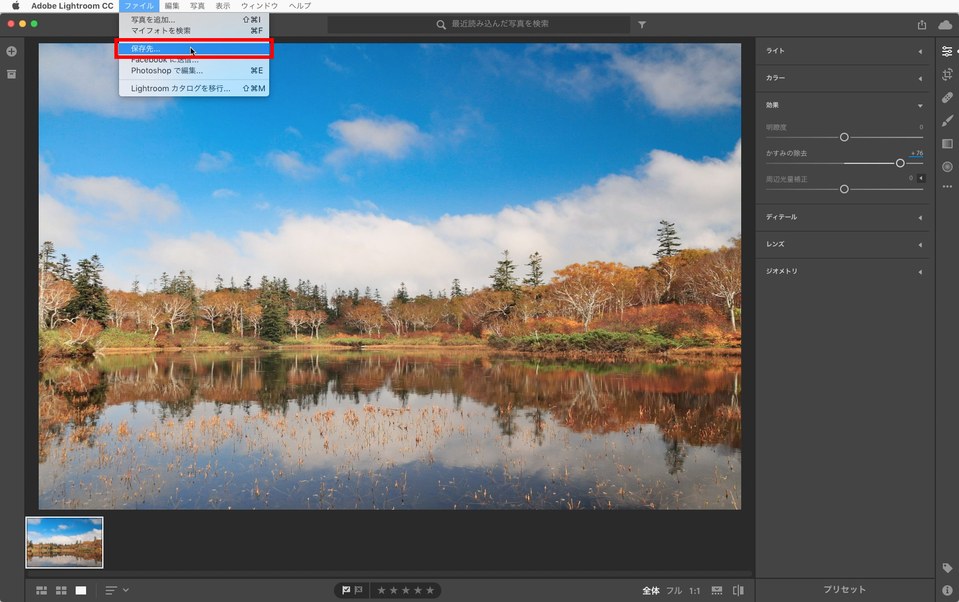Select the lake photo thumbnail in filmstrip
The height and width of the screenshot is (602, 959).
tap(64, 543)
